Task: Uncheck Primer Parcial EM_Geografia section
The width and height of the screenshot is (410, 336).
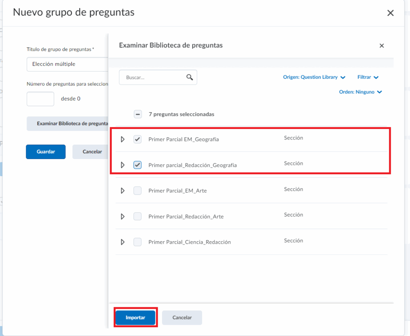Action: 137,139
